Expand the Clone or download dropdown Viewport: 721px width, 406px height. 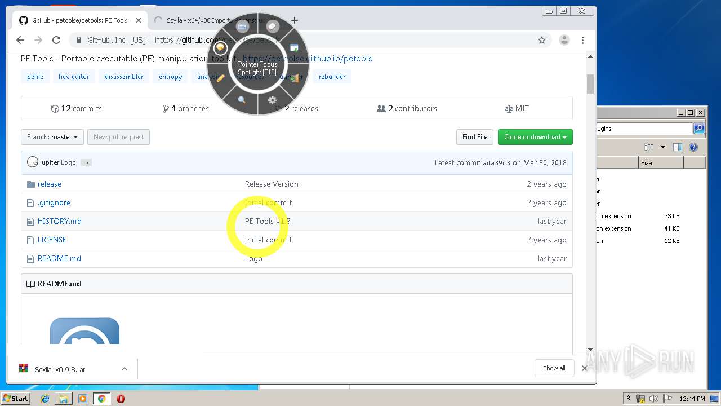(x=535, y=137)
